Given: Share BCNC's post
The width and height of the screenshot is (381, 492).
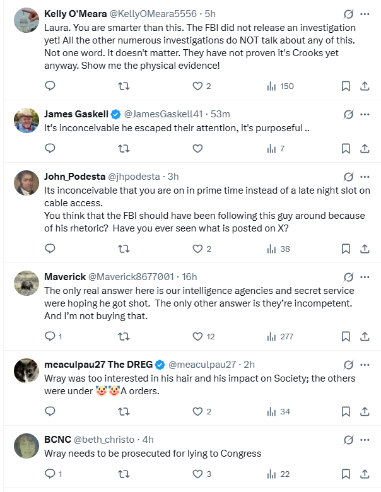Looking at the screenshot, I should coord(365,474).
